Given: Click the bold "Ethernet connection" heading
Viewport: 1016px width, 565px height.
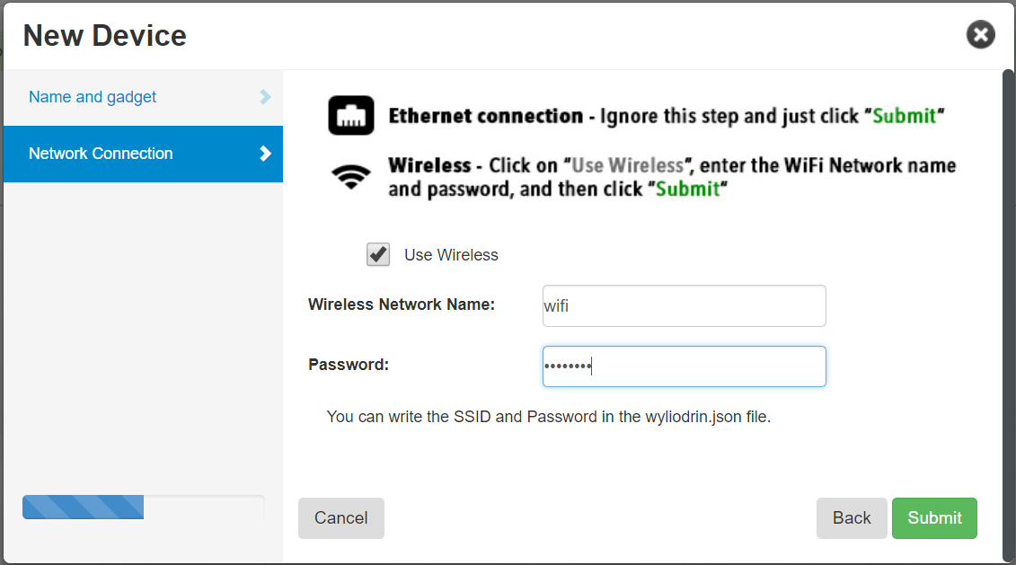Looking at the screenshot, I should 485,116.
